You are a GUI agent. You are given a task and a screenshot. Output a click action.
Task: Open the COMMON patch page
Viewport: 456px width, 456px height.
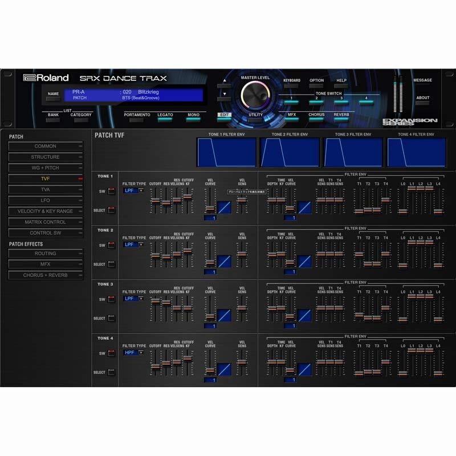(46, 146)
